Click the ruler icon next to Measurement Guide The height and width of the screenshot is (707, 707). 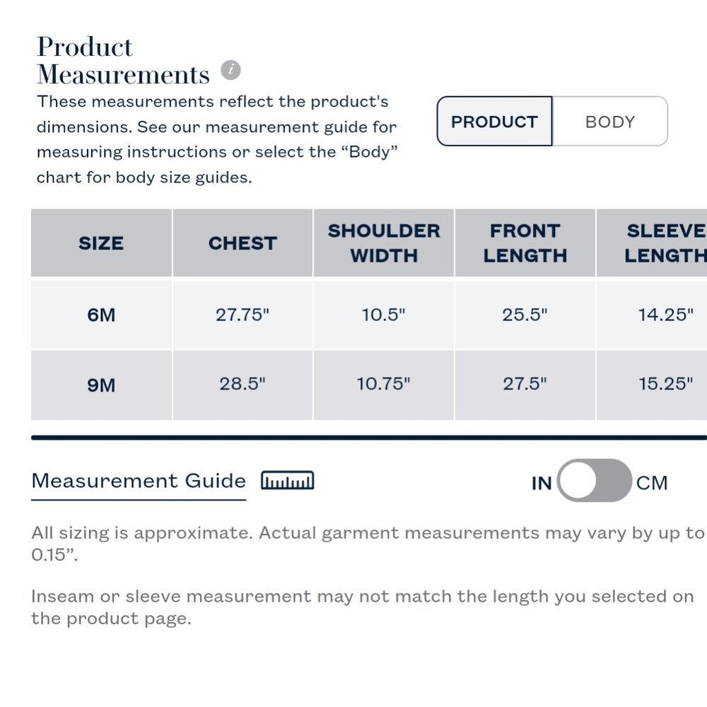point(287,481)
